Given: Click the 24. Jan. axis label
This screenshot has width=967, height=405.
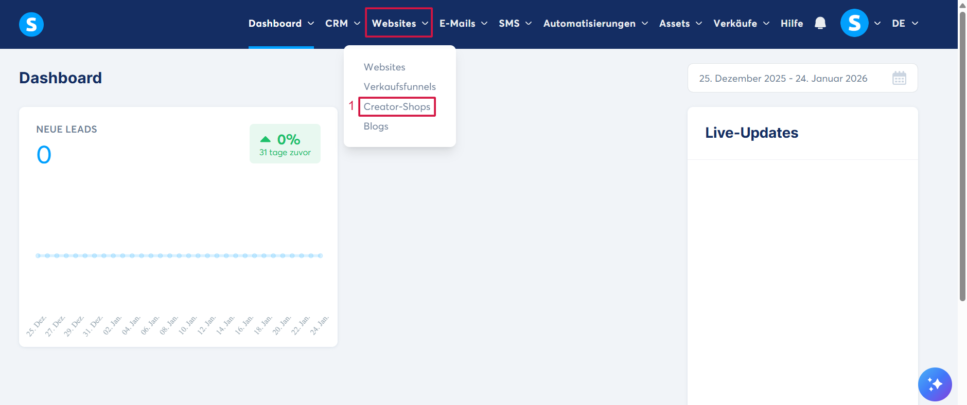Looking at the screenshot, I should (x=319, y=325).
